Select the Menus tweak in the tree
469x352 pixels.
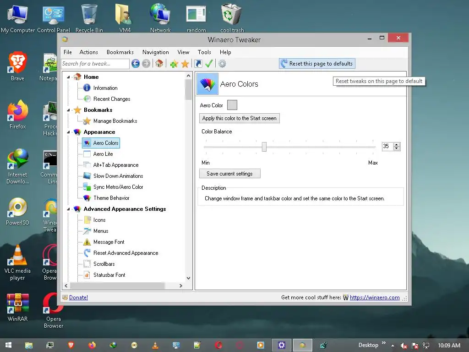tap(101, 231)
